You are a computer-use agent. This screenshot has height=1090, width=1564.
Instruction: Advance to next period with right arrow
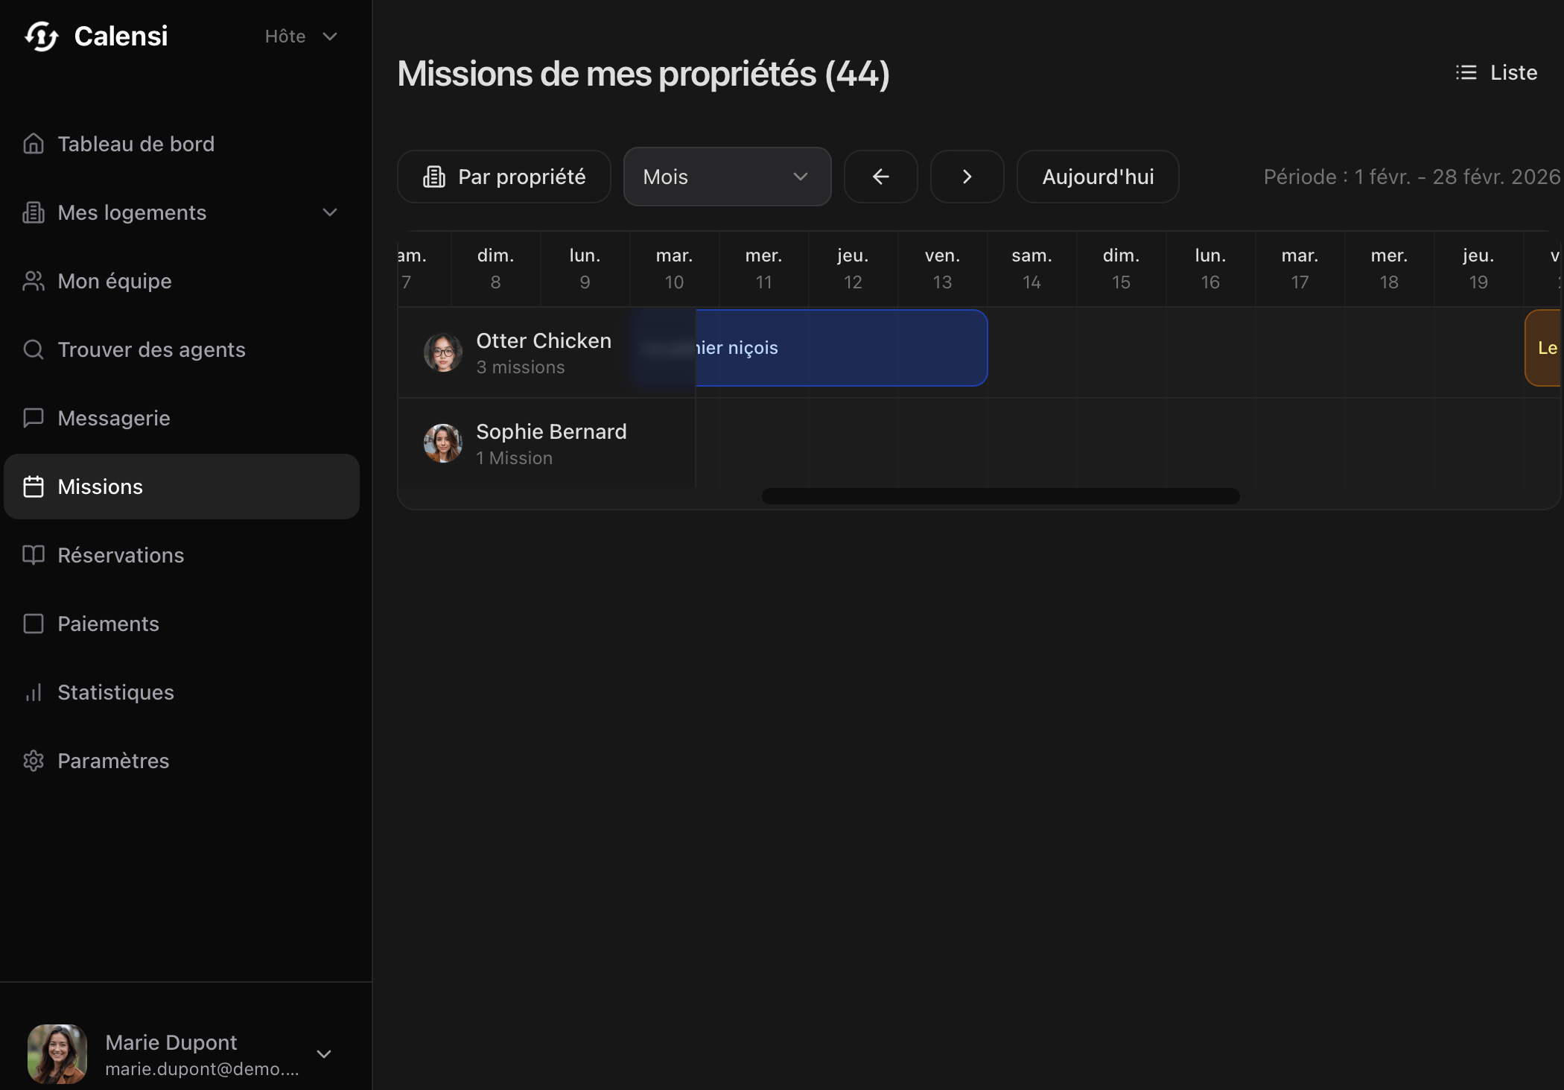pyautogui.click(x=967, y=177)
